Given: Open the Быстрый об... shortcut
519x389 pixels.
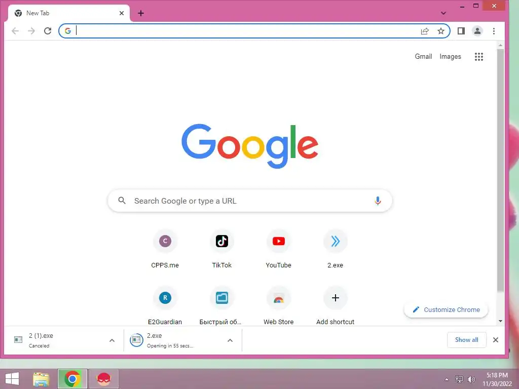Looking at the screenshot, I should click(222, 305).
